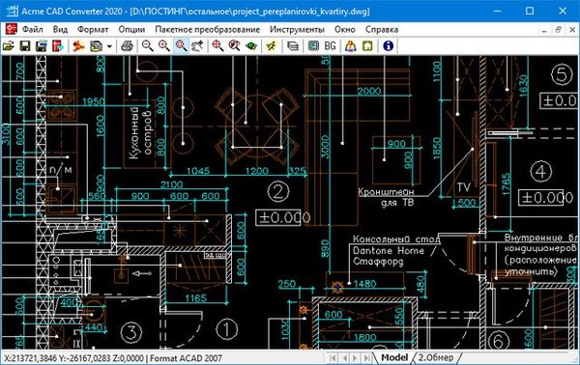Click the room number 2 circle marker
The image size is (580, 365).
point(277,191)
